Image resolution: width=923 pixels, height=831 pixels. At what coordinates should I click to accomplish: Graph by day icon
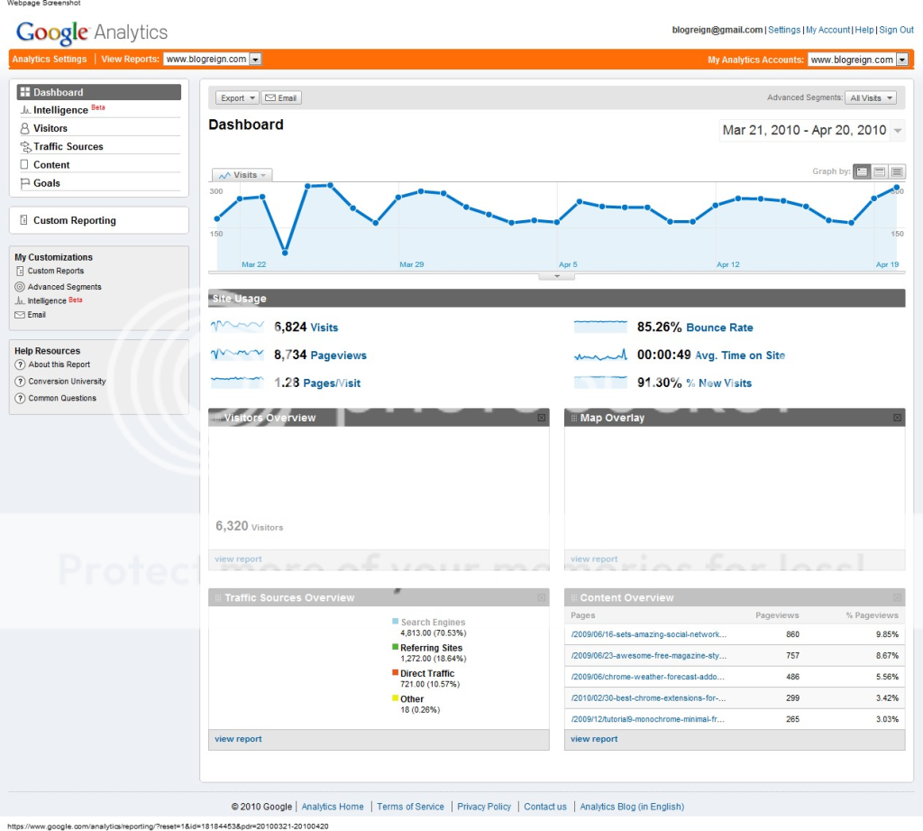[x=862, y=171]
